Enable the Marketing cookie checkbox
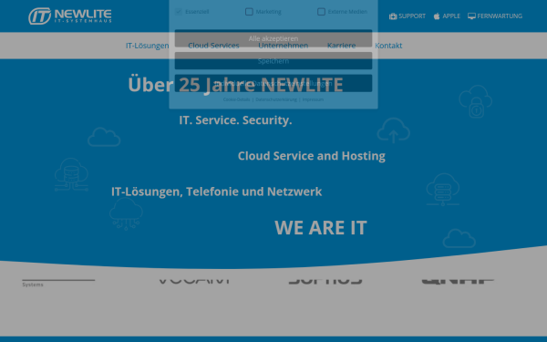Image resolution: width=547 pixels, height=342 pixels. point(249,12)
